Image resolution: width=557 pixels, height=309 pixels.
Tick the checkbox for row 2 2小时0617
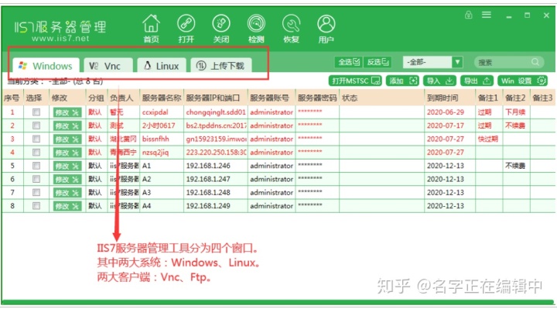[36, 125]
